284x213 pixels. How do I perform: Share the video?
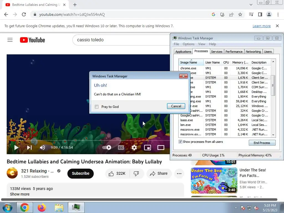pos(158,174)
